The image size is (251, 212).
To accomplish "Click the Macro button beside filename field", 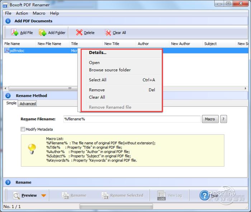I will pyautogui.click(x=210, y=119).
